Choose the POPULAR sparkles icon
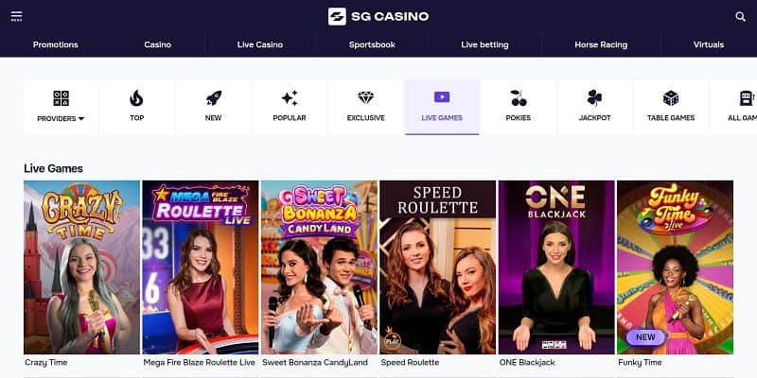The height and width of the screenshot is (378, 757). click(290, 98)
